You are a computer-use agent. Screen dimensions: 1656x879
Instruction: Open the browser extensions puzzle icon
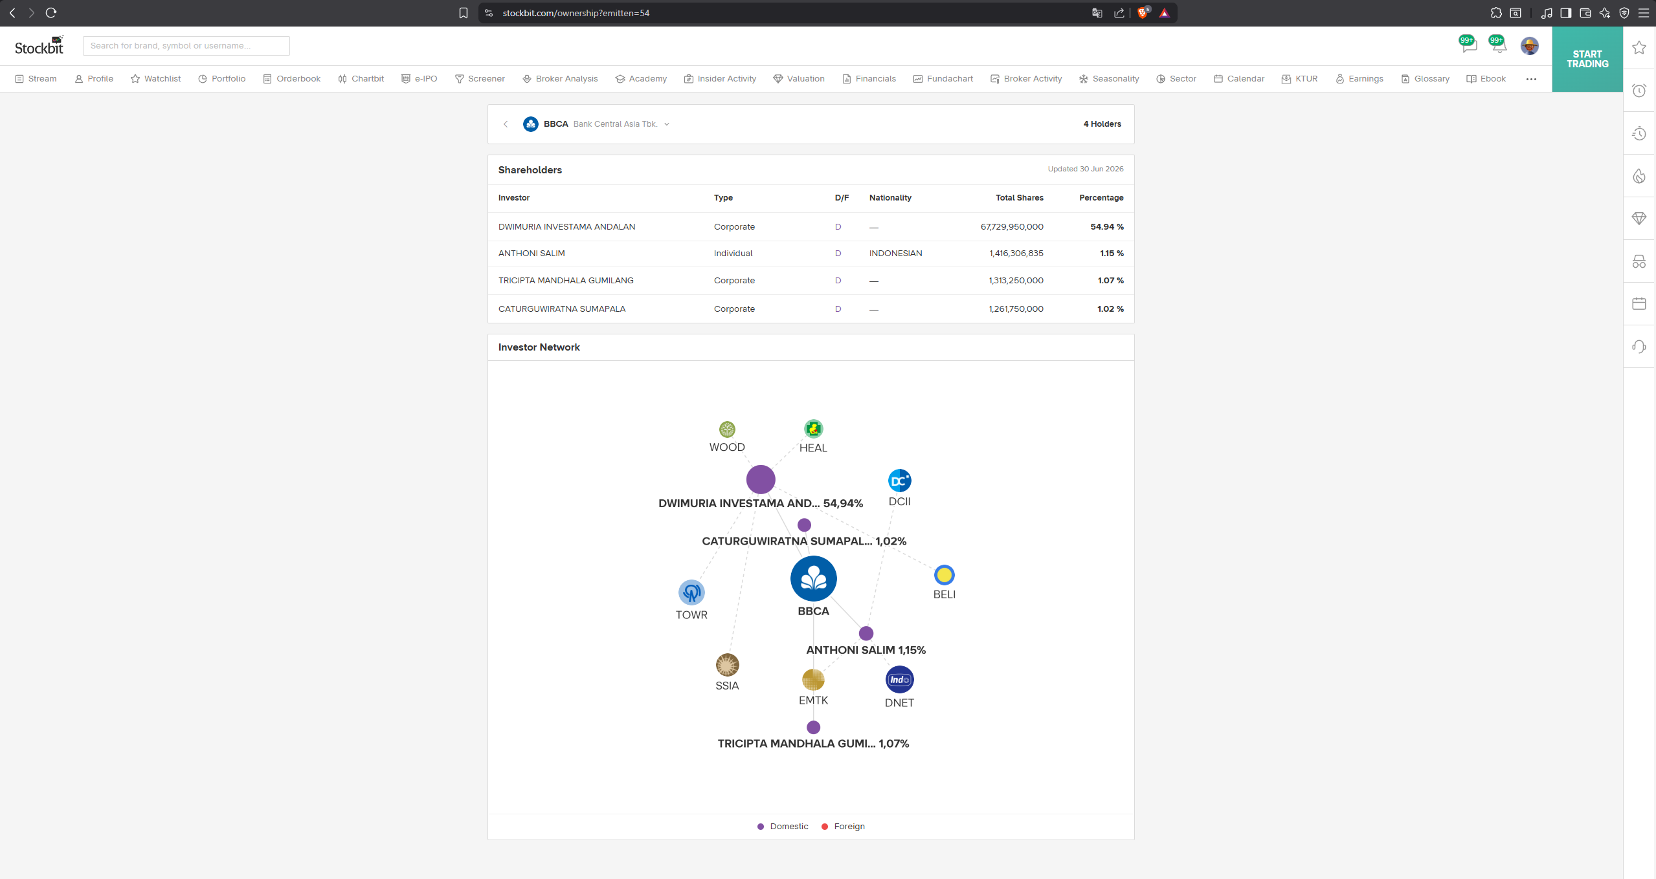1496,13
